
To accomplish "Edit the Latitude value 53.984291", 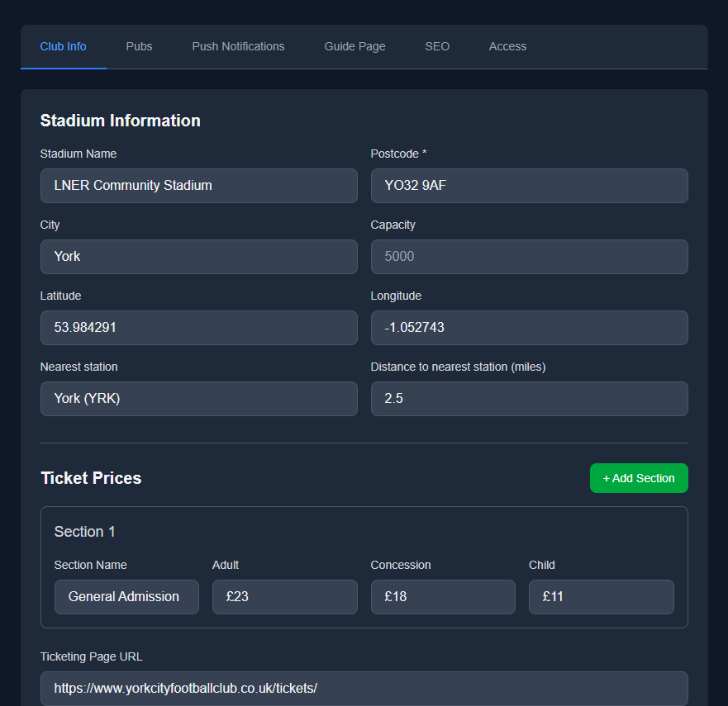I will click(198, 328).
